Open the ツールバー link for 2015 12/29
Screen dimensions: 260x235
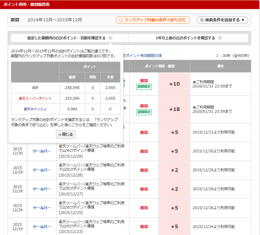[x=42, y=170]
